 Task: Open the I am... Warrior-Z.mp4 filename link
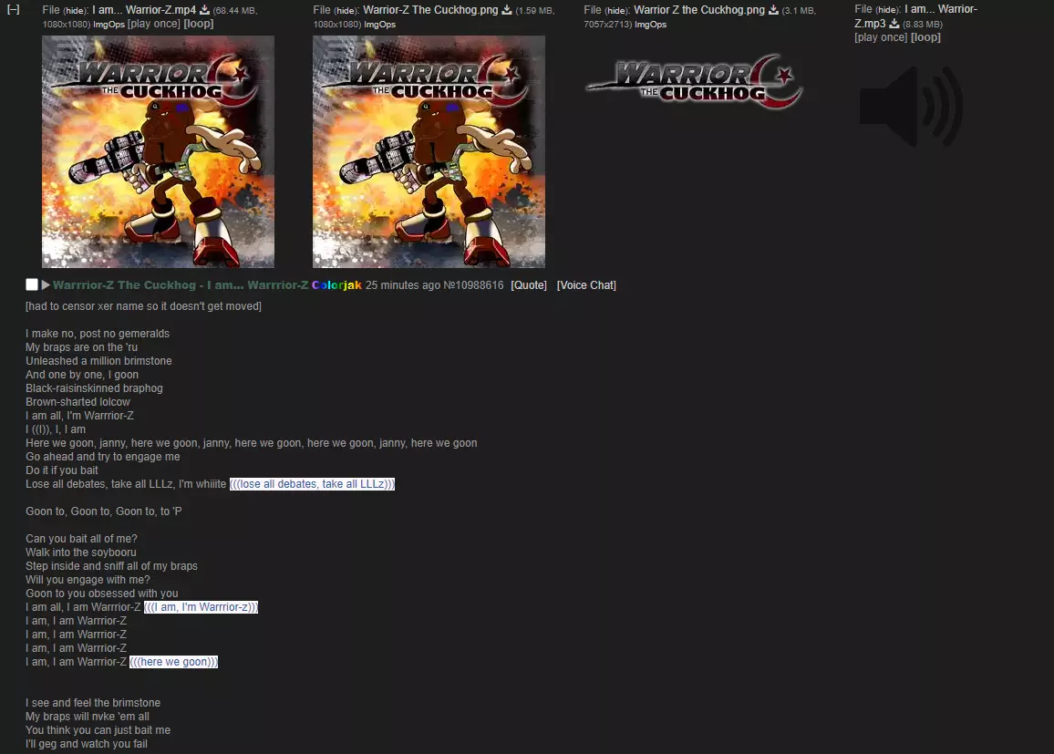tap(145, 10)
